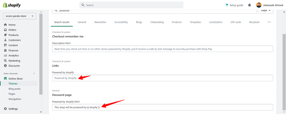Click the Powered by shopify input field
286x114 pixels.
tap(163, 78)
